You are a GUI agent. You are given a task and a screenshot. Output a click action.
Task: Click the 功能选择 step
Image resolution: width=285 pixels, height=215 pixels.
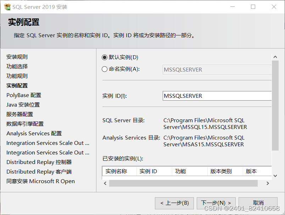pos(17,67)
